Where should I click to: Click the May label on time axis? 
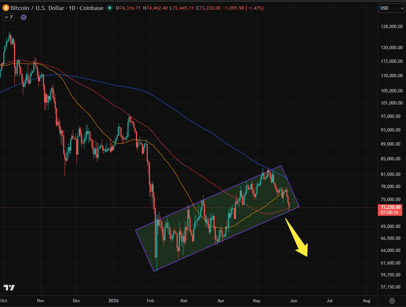(x=257, y=300)
